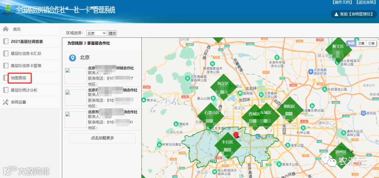Click the notebook icon beside 基层社统计分析

pyautogui.click(x=6, y=90)
